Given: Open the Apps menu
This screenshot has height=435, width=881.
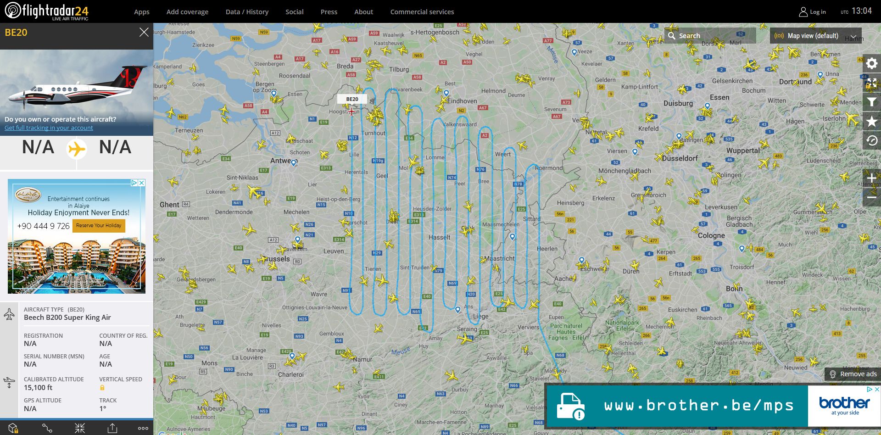Looking at the screenshot, I should point(142,12).
